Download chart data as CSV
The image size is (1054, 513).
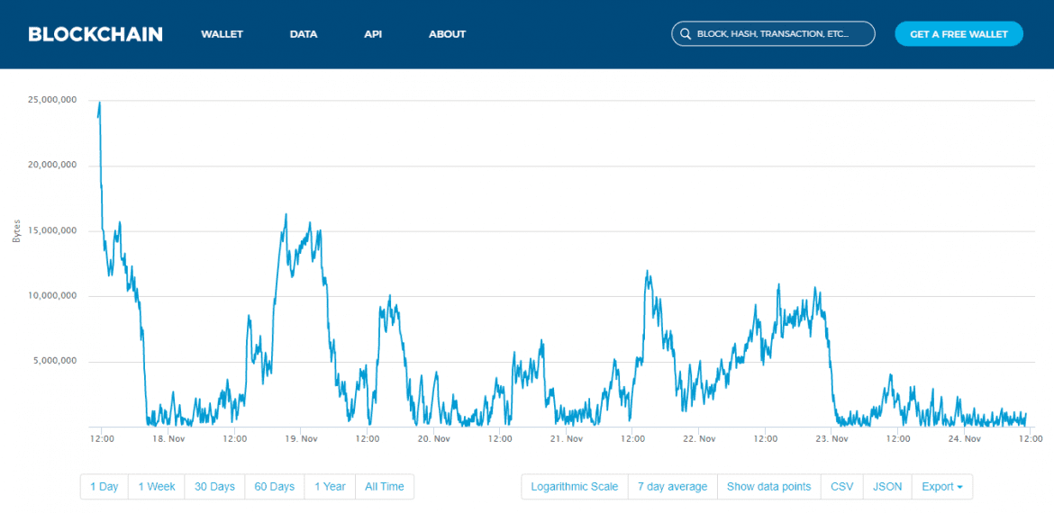click(841, 487)
